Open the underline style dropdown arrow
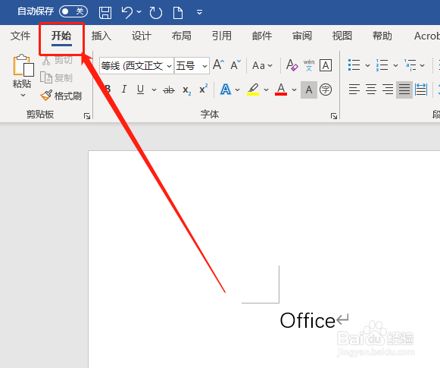The height and width of the screenshot is (368, 440). click(x=154, y=90)
